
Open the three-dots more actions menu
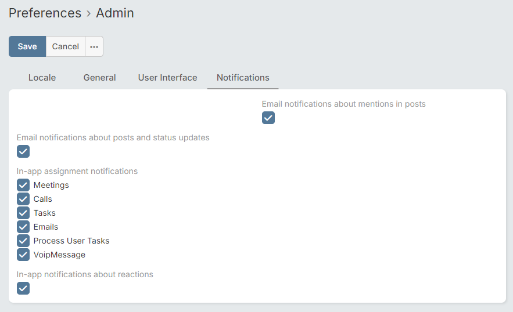coord(94,46)
